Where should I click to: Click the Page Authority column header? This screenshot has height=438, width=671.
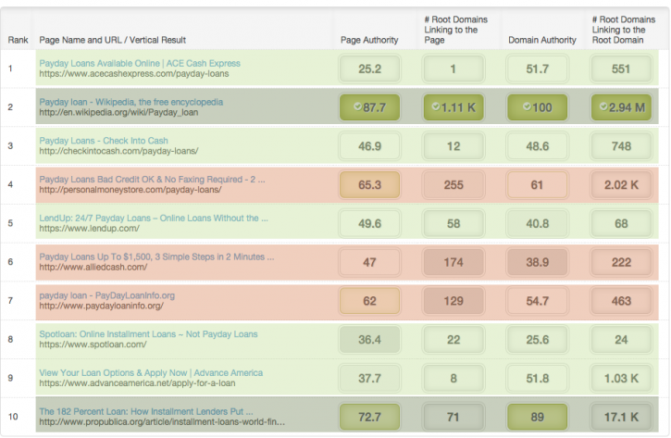click(x=369, y=40)
